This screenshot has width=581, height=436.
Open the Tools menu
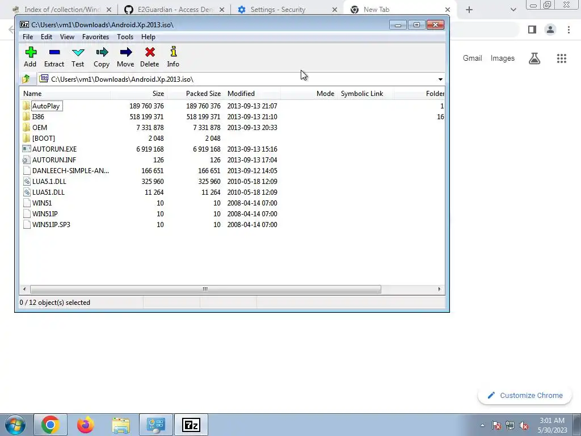125,37
